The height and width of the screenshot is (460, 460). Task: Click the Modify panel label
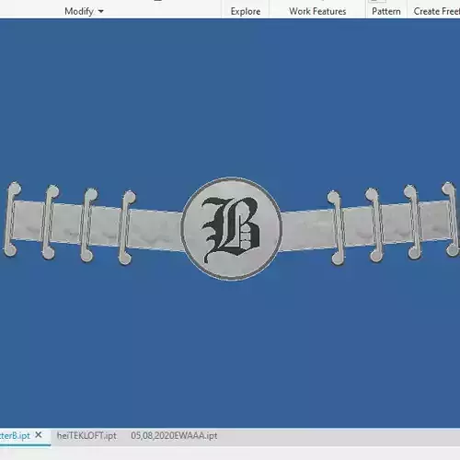[x=79, y=12]
